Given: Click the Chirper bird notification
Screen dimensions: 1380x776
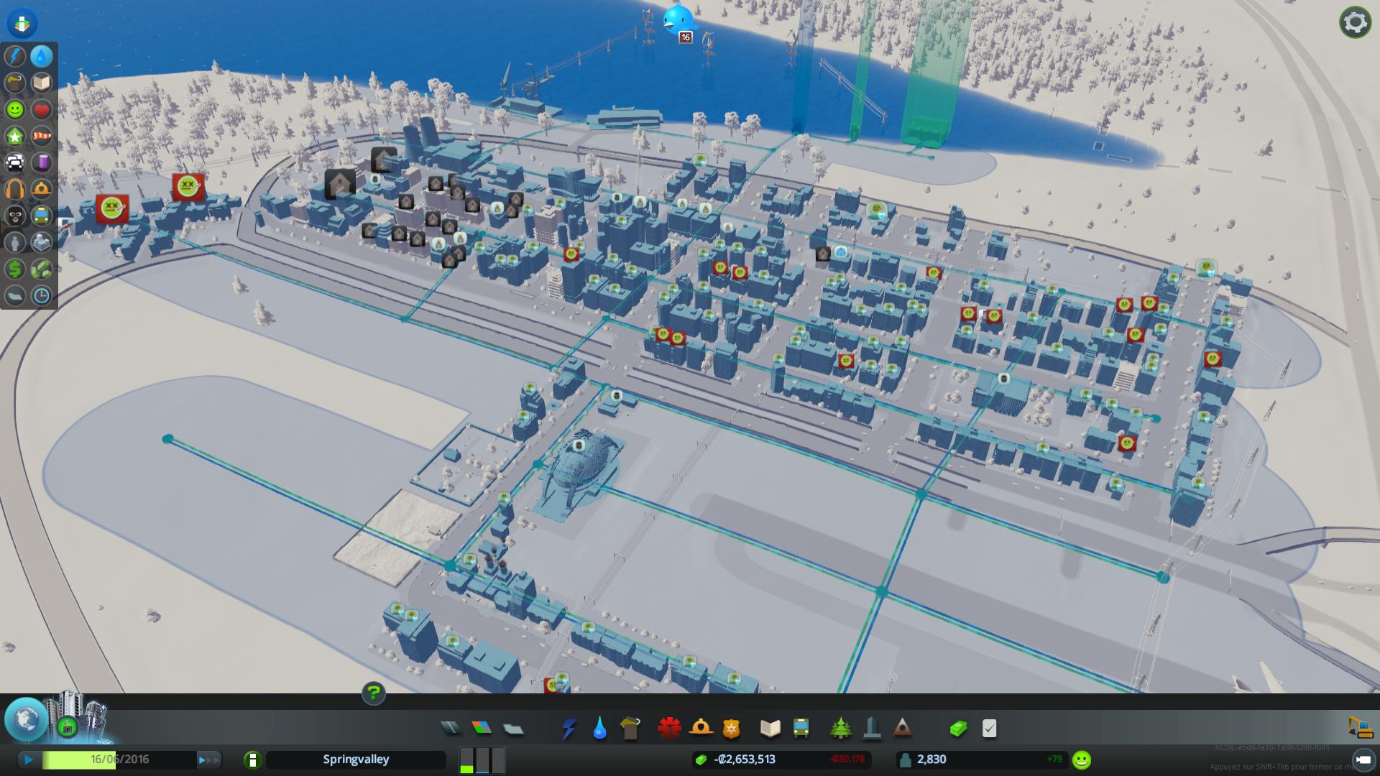Looking at the screenshot, I should (678, 20).
